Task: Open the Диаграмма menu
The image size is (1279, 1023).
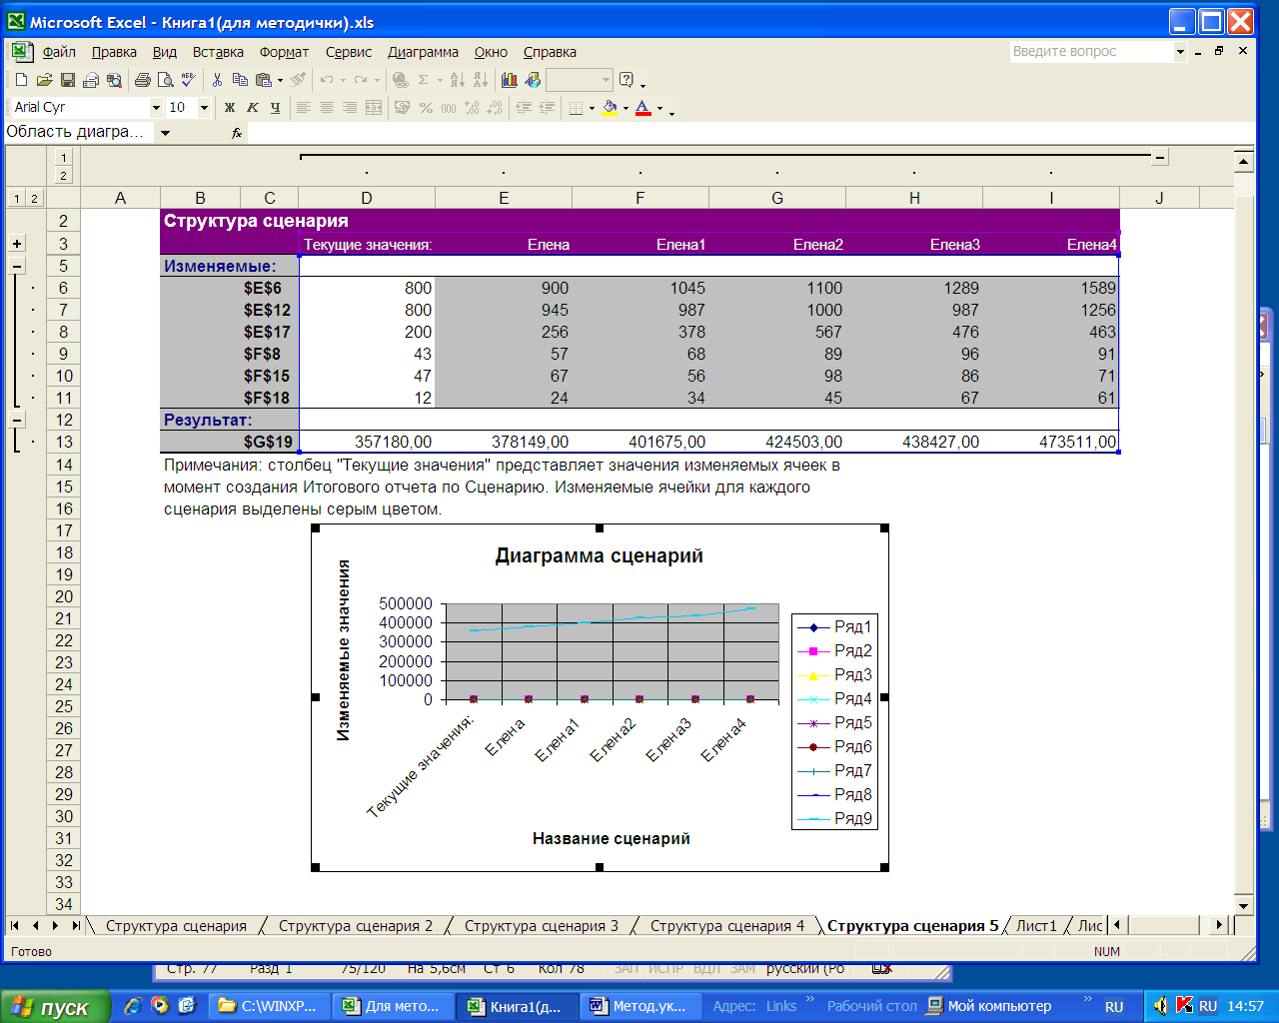Action: (x=423, y=52)
